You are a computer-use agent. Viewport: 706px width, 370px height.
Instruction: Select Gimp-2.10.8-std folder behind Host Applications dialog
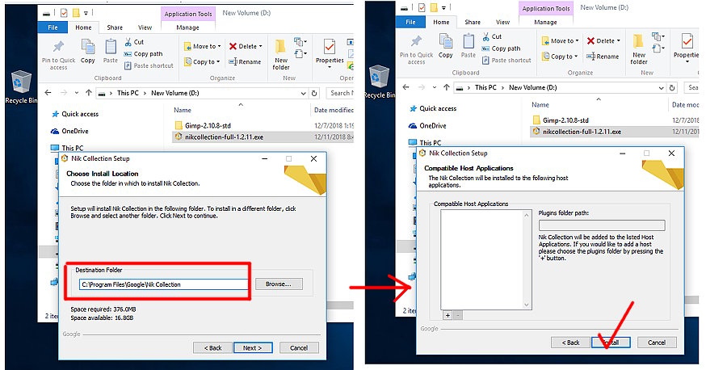click(x=561, y=120)
